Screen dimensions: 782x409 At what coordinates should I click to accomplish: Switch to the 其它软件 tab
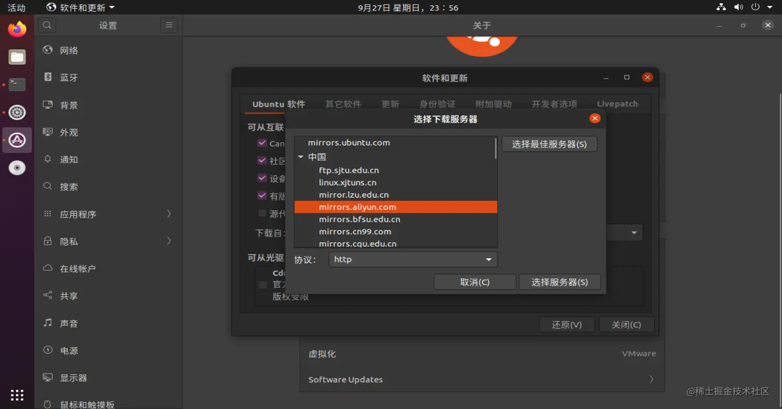[x=343, y=104]
